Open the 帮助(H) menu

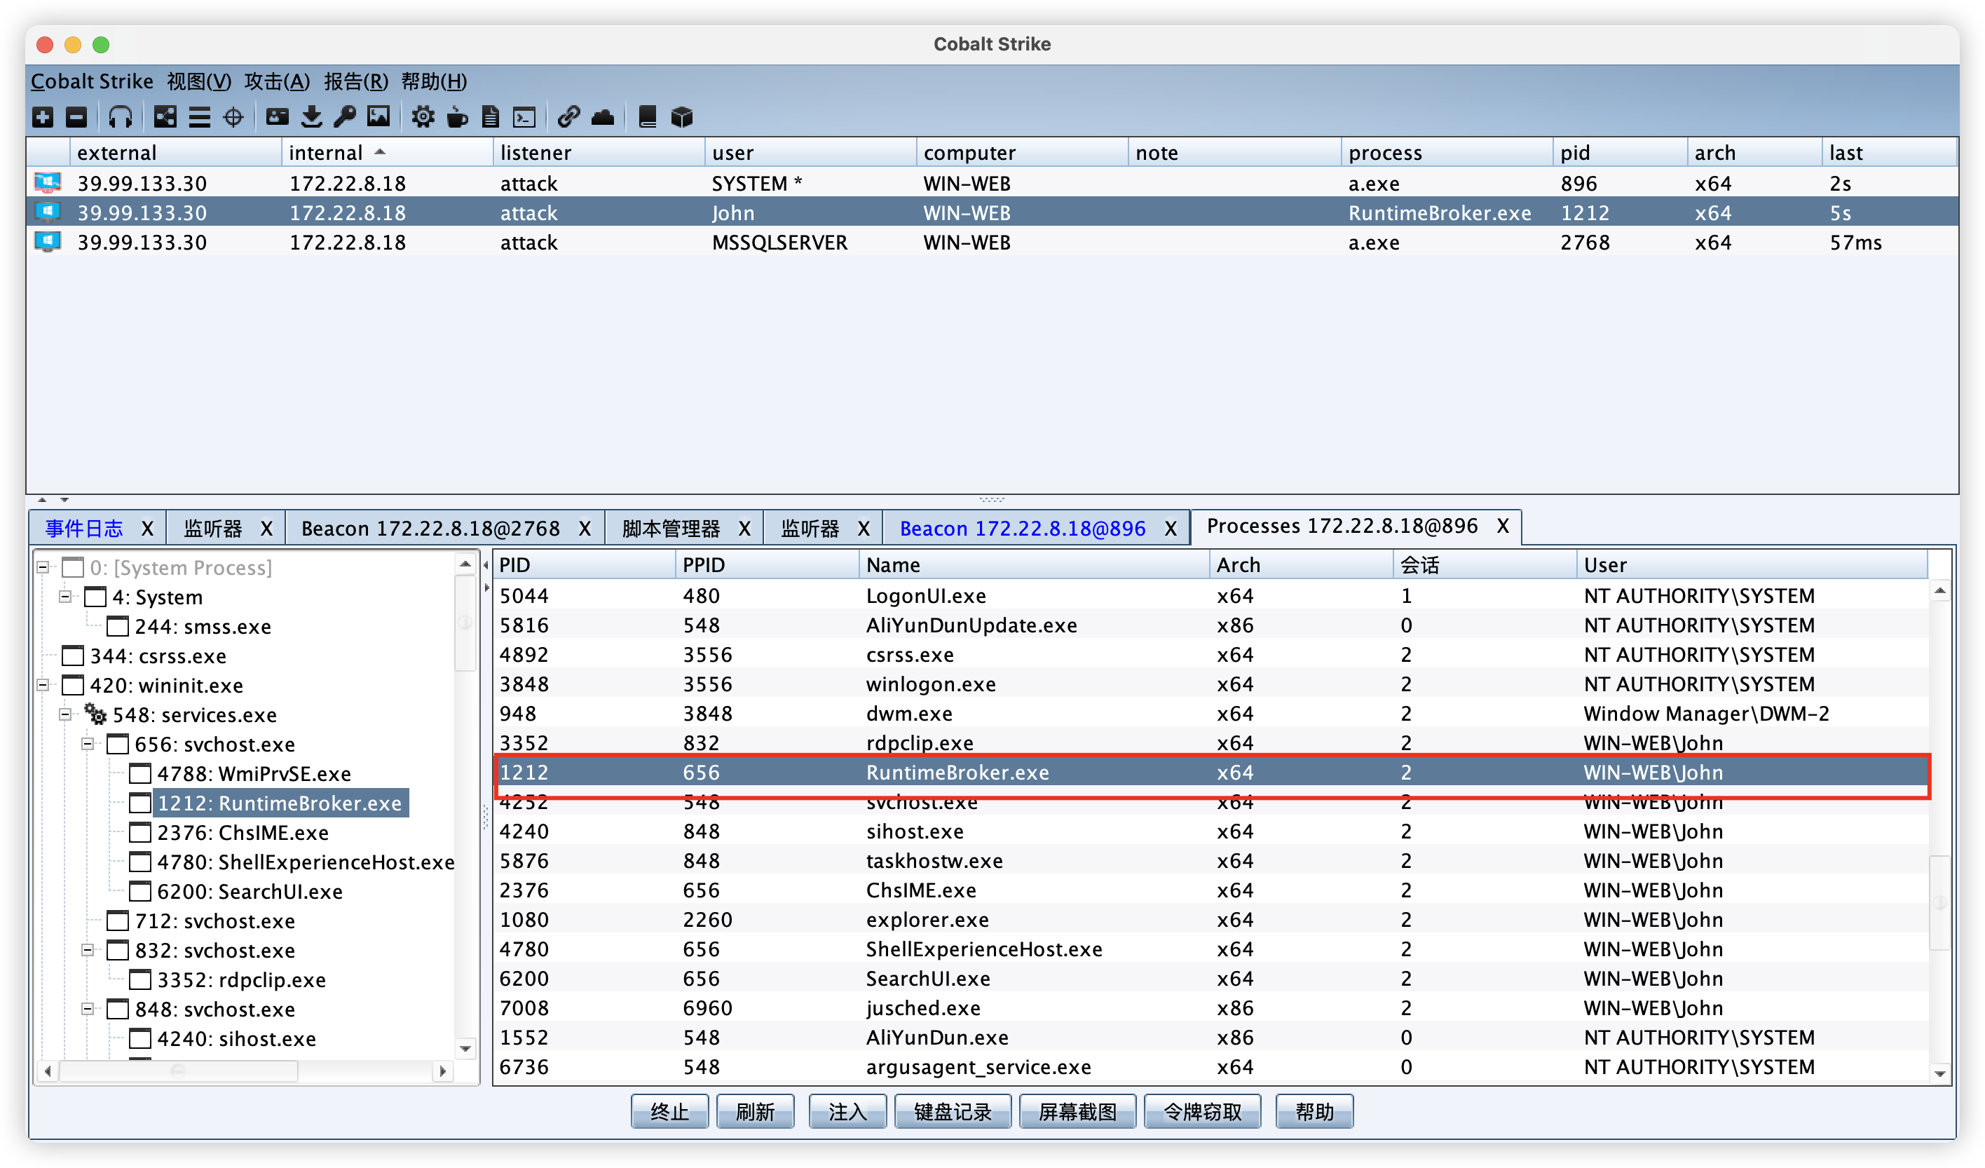pyautogui.click(x=434, y=81)
